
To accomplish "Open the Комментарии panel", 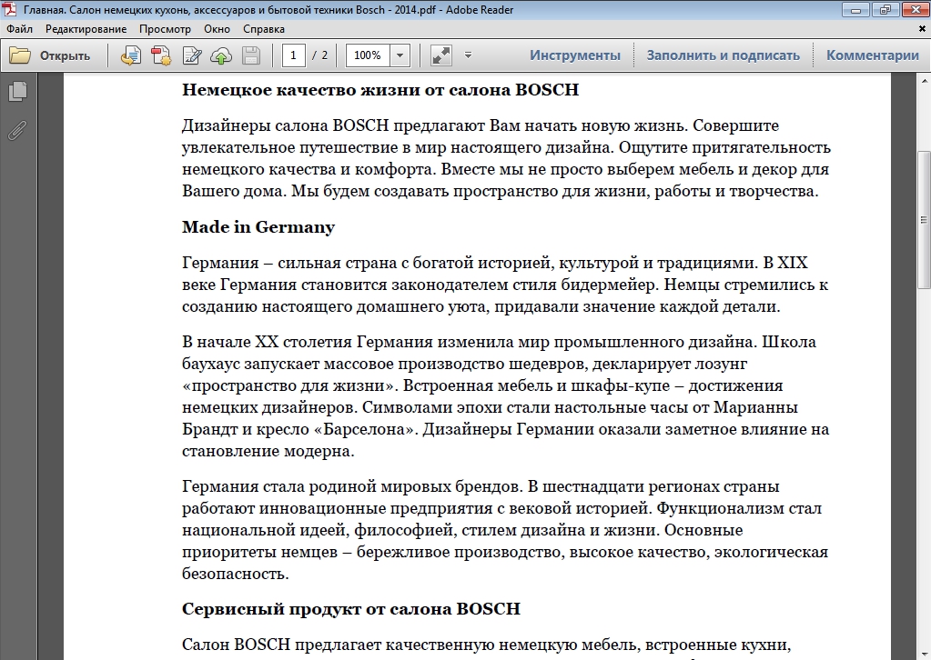I will (873, 55).
